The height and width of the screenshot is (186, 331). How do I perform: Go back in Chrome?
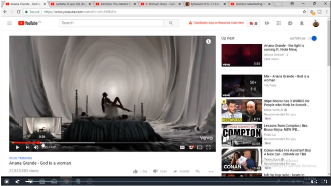[x=5, y=12]
